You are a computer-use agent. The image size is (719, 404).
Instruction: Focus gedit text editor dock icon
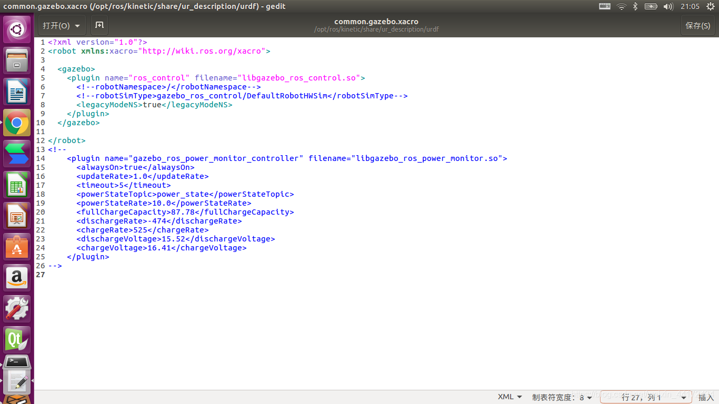click(17, 381)
